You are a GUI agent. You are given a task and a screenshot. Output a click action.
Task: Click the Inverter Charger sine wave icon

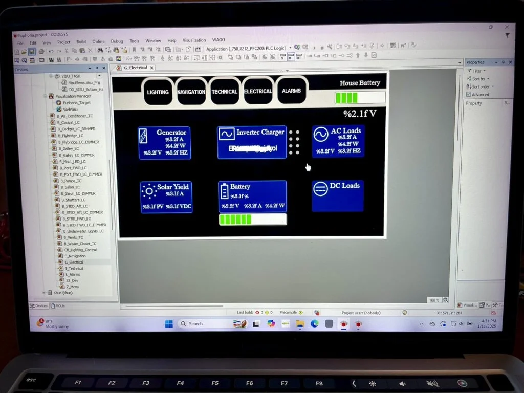coord(227,134)
